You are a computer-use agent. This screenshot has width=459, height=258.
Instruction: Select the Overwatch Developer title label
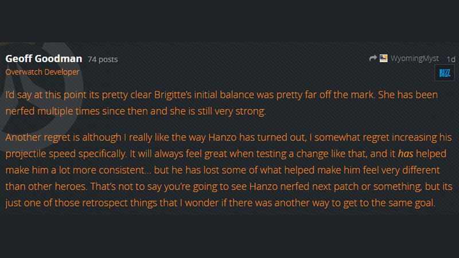[42, 72]
